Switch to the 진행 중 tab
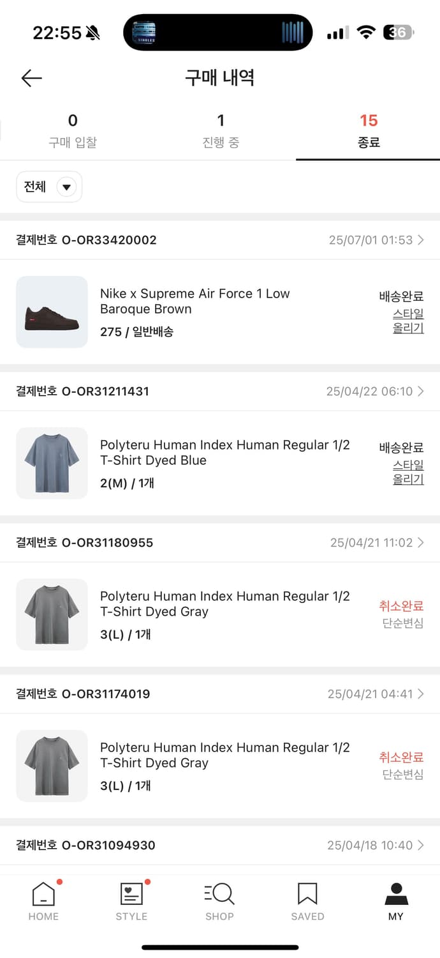Screen dimensions: 440x958 pyautogui.click(x=221, y=131)
